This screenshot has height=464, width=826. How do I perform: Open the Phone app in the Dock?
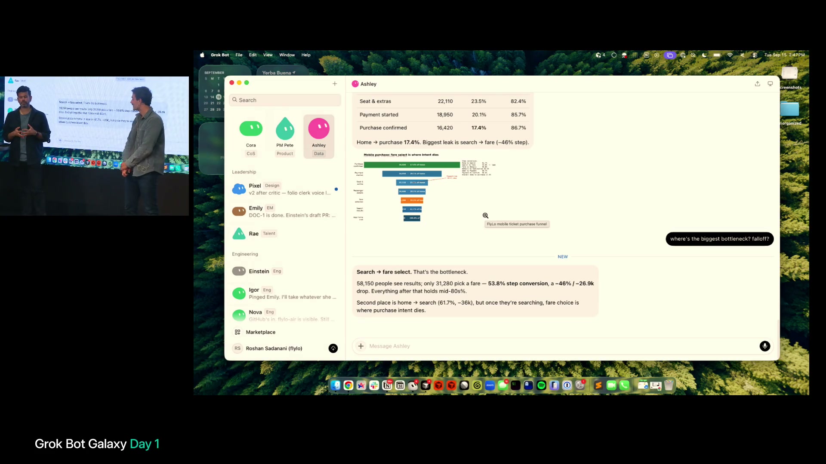click(x=624, y=385)
